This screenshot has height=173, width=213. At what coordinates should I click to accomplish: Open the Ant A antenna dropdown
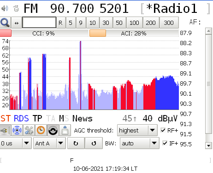tap(49, 143)
